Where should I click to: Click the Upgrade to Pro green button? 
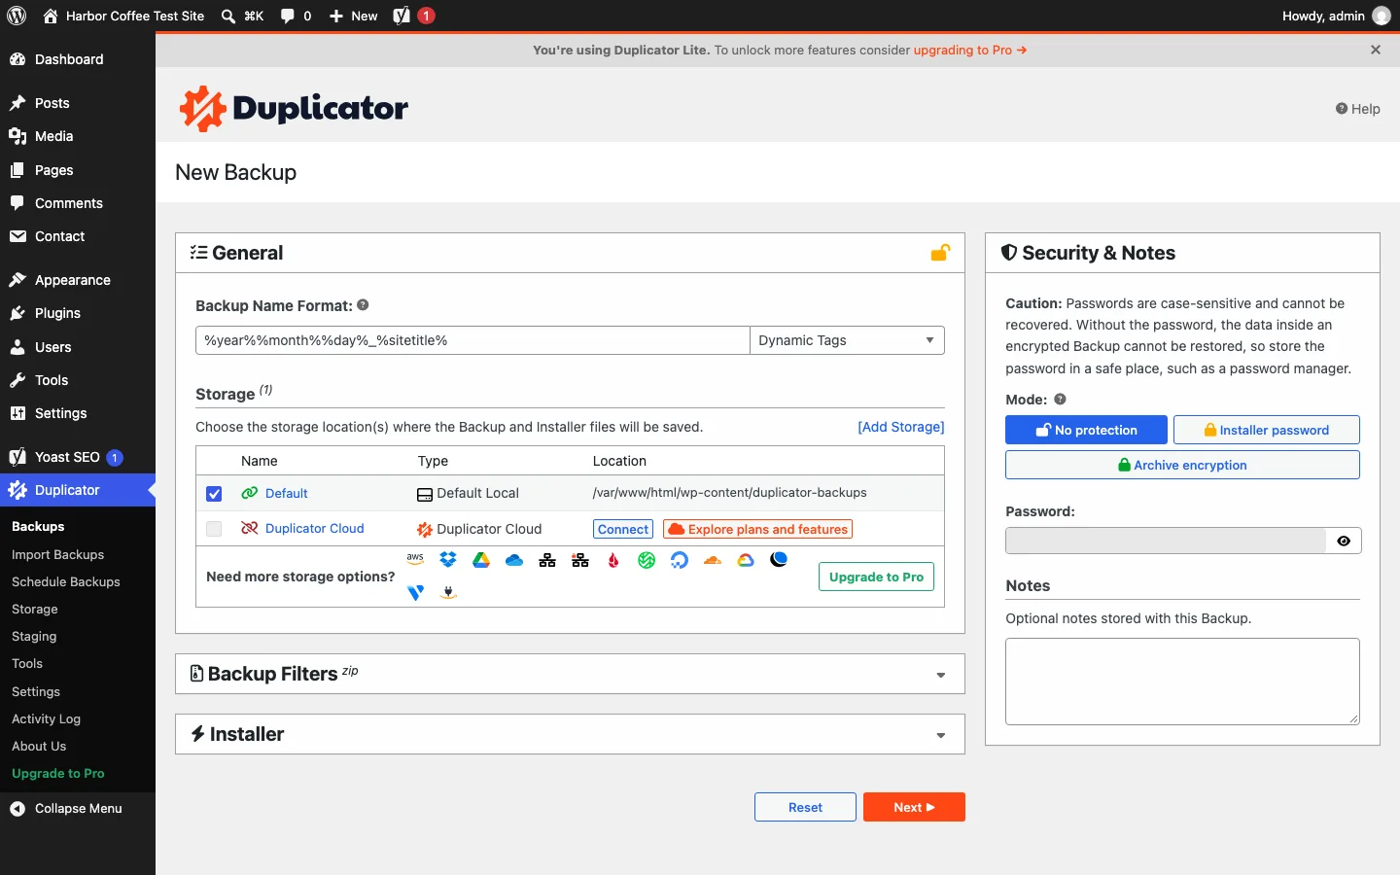click(876, 577)
